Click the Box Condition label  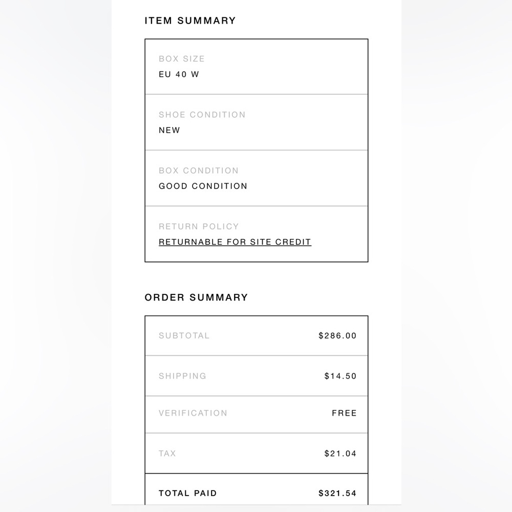click(199, 170)
